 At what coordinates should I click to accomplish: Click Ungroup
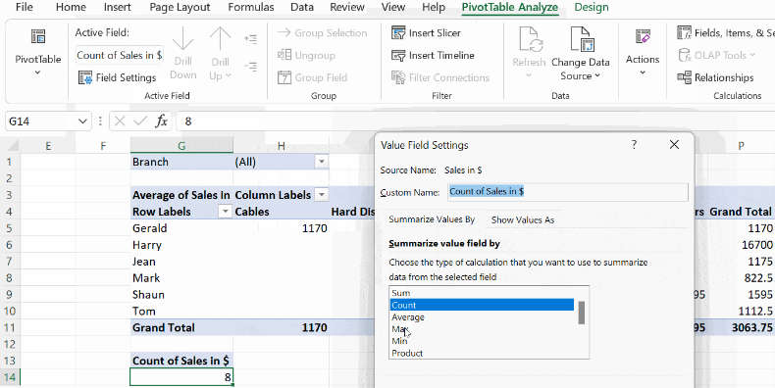[x=306, y=55]
